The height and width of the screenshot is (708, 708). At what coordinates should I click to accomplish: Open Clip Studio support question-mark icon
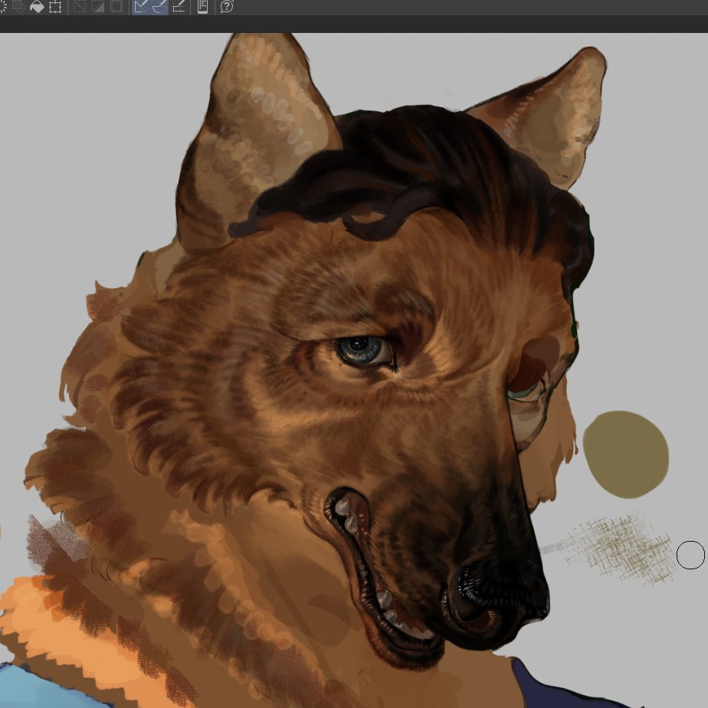point(227,6)
